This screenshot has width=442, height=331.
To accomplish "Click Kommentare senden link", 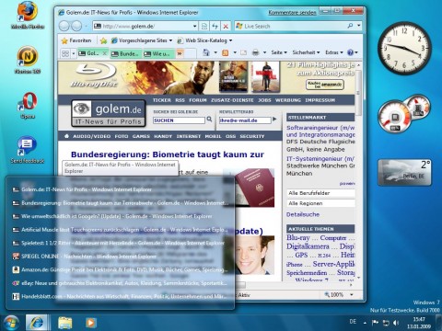I will 292,13.
